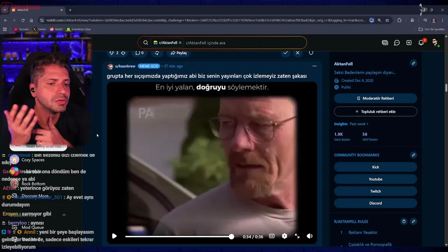Open the Youtube community bookmark

376,179
